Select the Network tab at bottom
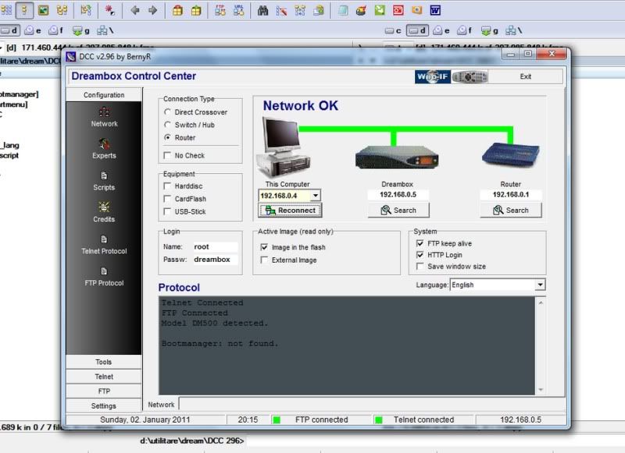Screen dimensions: 625x453 (162, 405)
